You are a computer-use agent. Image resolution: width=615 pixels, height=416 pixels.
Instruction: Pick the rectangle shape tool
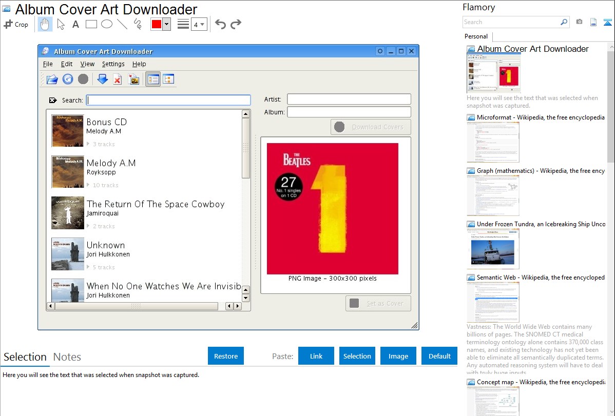(91, 24)
